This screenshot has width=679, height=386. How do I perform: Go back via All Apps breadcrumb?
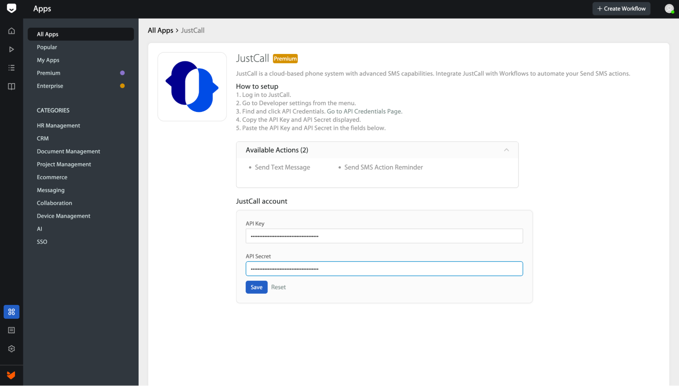coord(160,31)
